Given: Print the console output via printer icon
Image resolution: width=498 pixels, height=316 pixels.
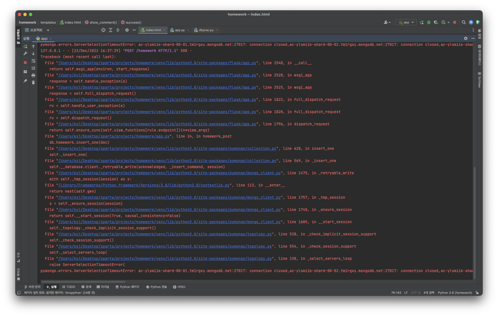Looking at the screenshot, I should (x=33, y=75).
